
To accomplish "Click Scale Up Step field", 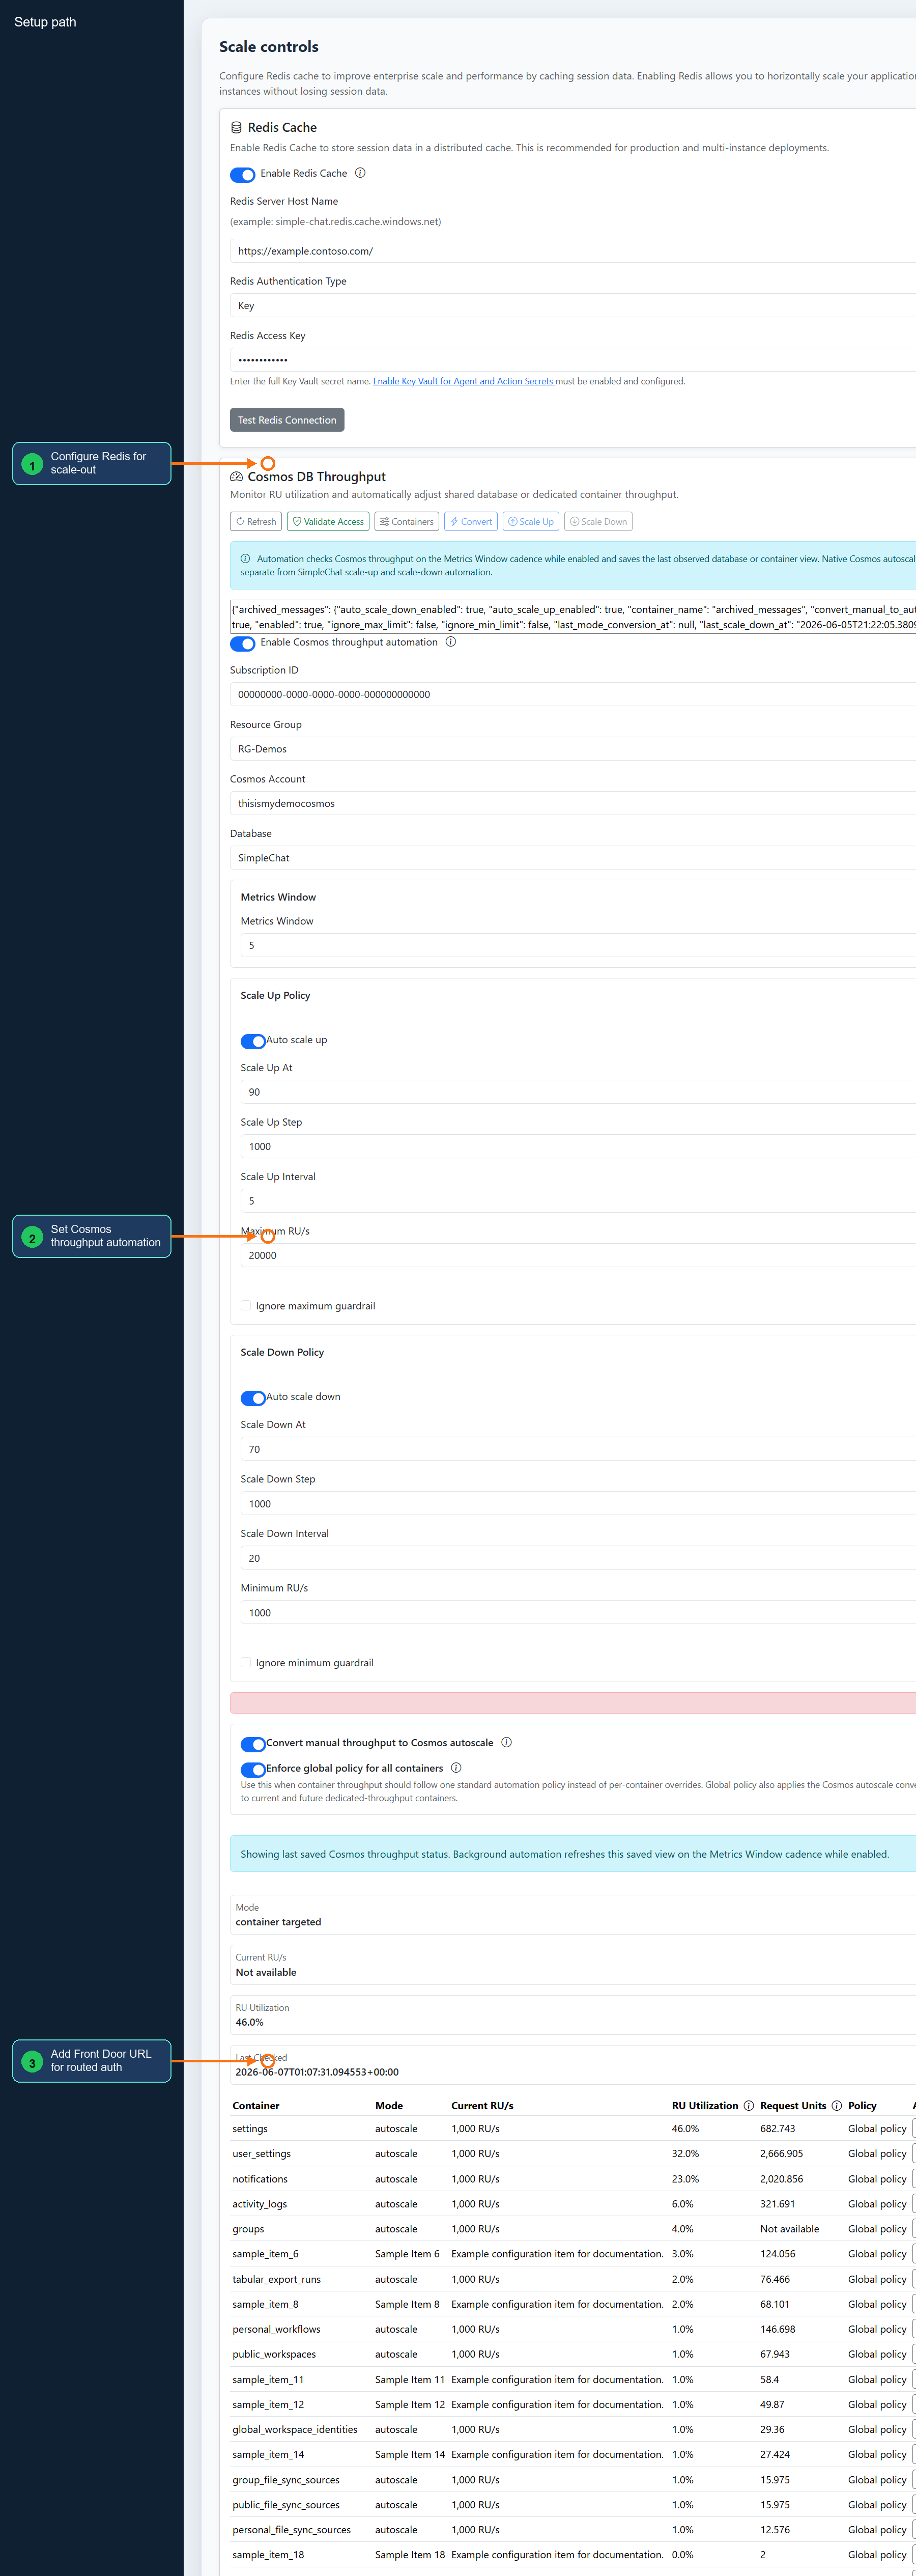I will (x=578, y=1147).
